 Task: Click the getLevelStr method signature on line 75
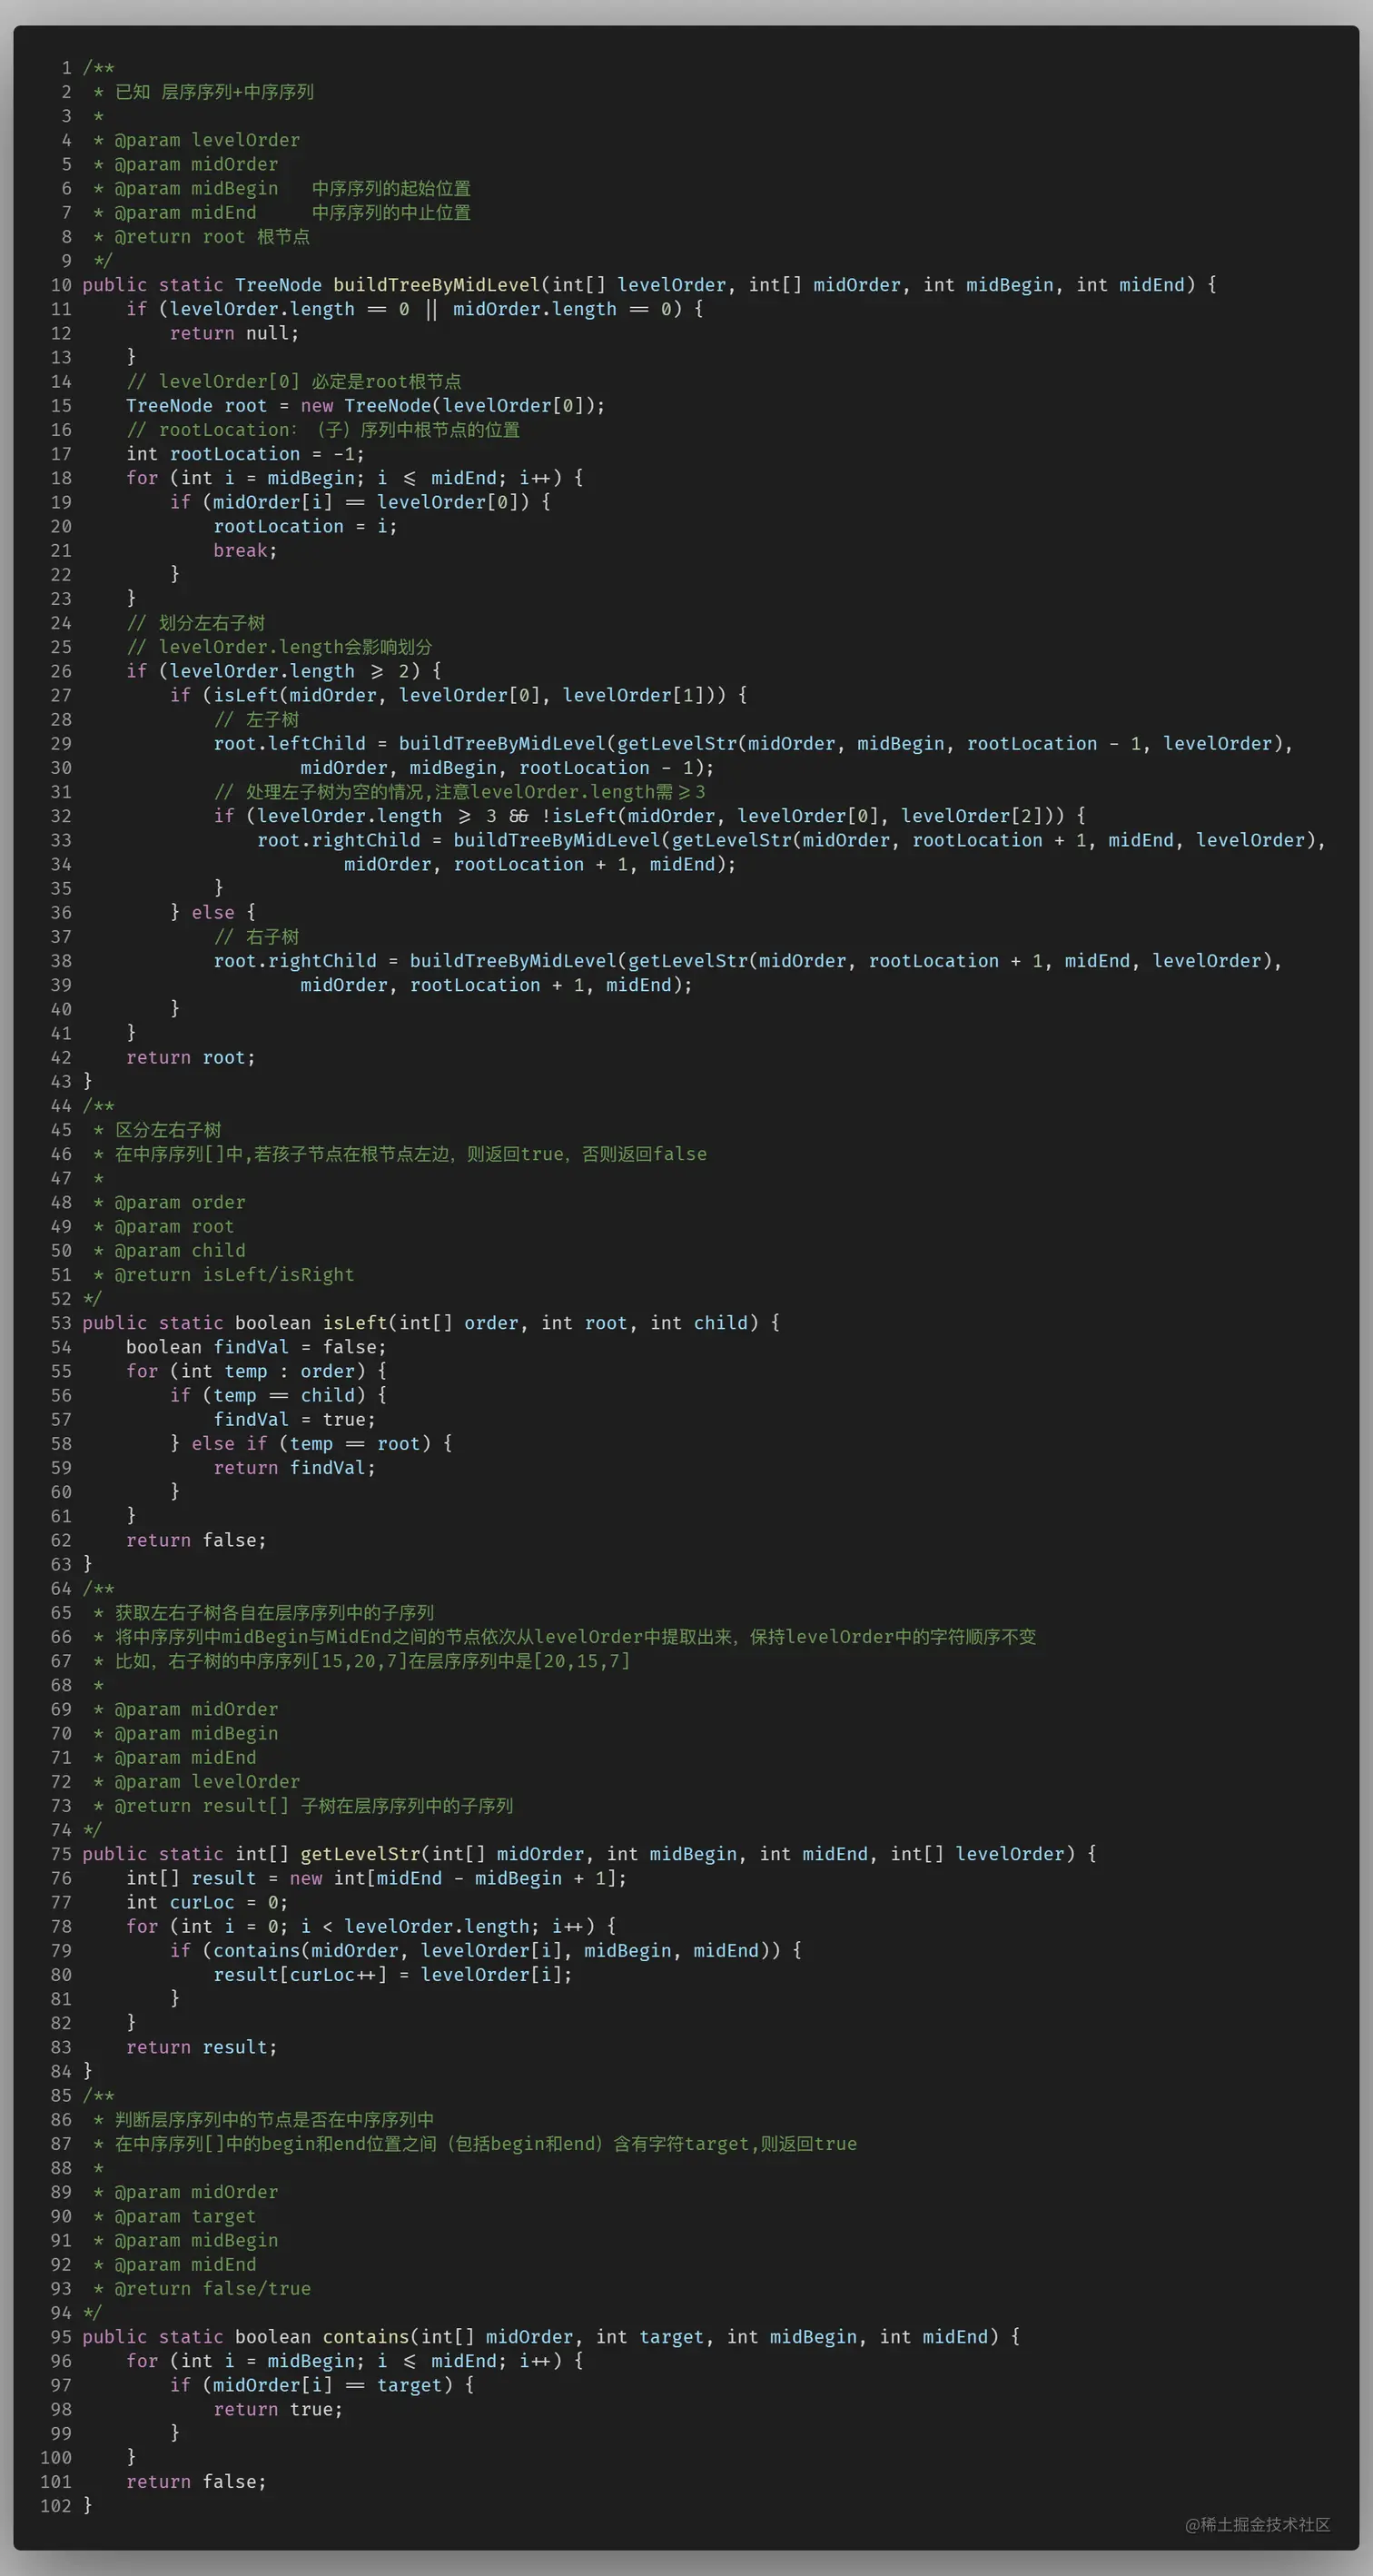pyautogui.click(x=589, y=1854)
